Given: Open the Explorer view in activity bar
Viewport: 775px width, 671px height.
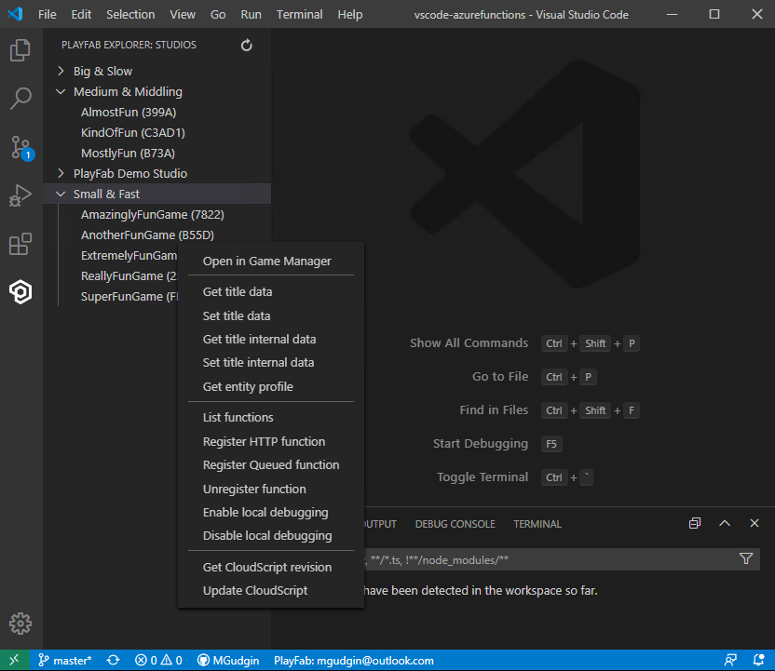Looking at the screenshot, I should click(x=20, y=50).
